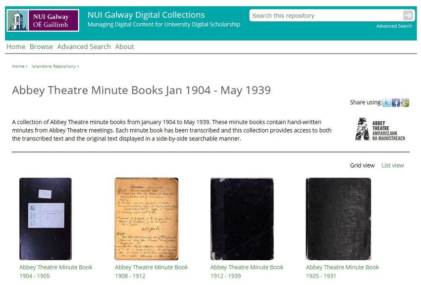
Task: Open Advanced Search in the navigation bar
Action: (x=84, y=47)
